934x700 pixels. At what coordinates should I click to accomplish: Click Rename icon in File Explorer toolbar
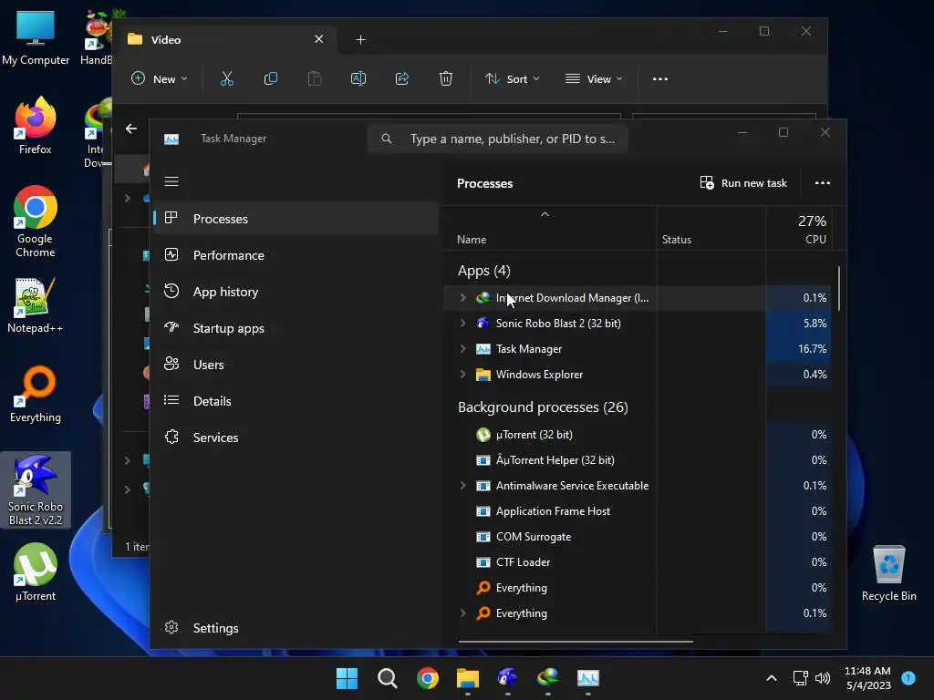coord(358,78)
